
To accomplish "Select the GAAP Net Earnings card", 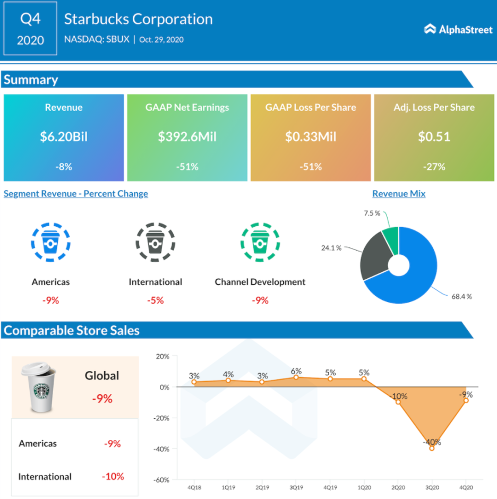I will (x=187, y=138).
